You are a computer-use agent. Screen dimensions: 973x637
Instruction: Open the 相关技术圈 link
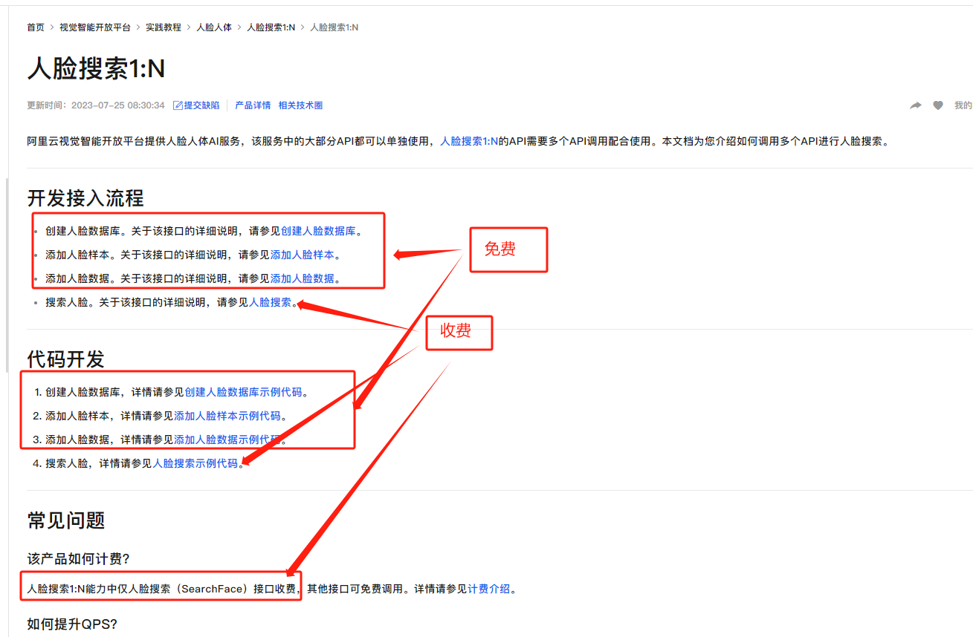[x=300, y=105]
